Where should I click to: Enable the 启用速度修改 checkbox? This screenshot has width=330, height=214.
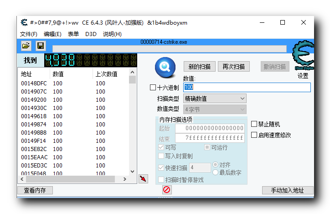coord(254,135)
